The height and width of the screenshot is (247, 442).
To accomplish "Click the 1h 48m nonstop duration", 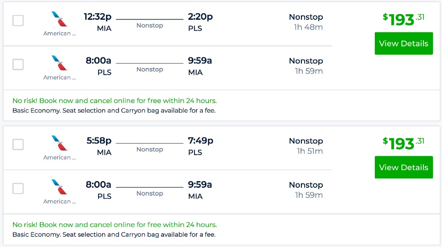I will (308, 27).
